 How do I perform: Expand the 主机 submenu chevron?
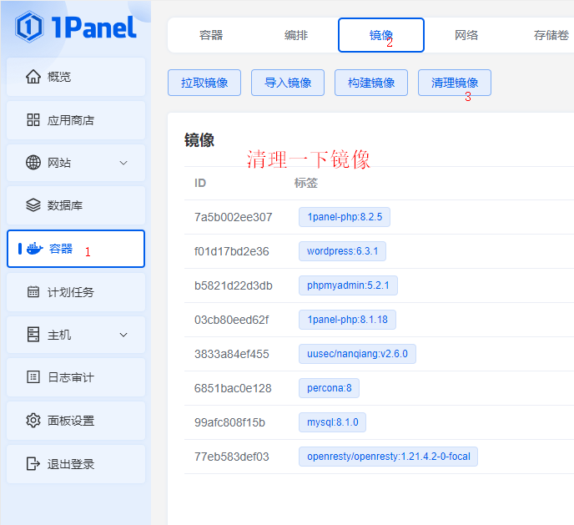pos(123,335)
